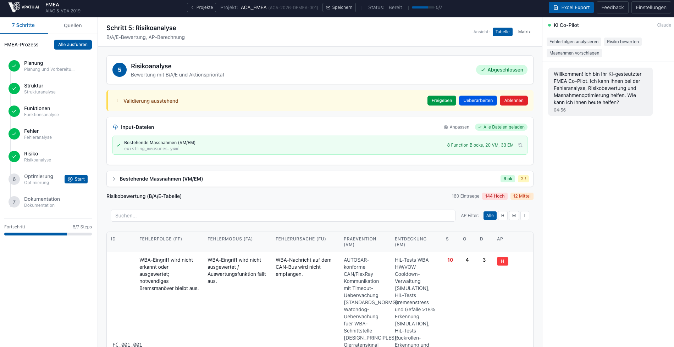Click Fehlerfolgen analysieren suggestion chip
Viewport: 674px width, 347px height.
(x=574, y=42)
